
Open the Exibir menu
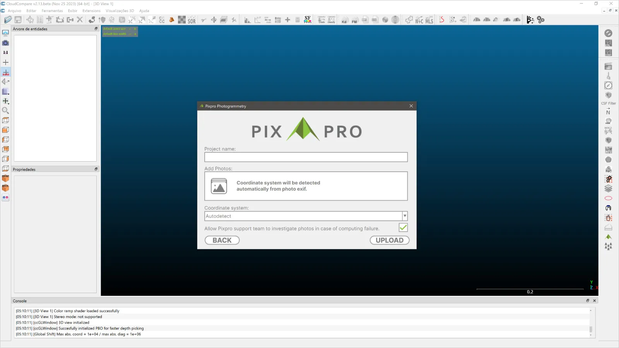(73, 11)
